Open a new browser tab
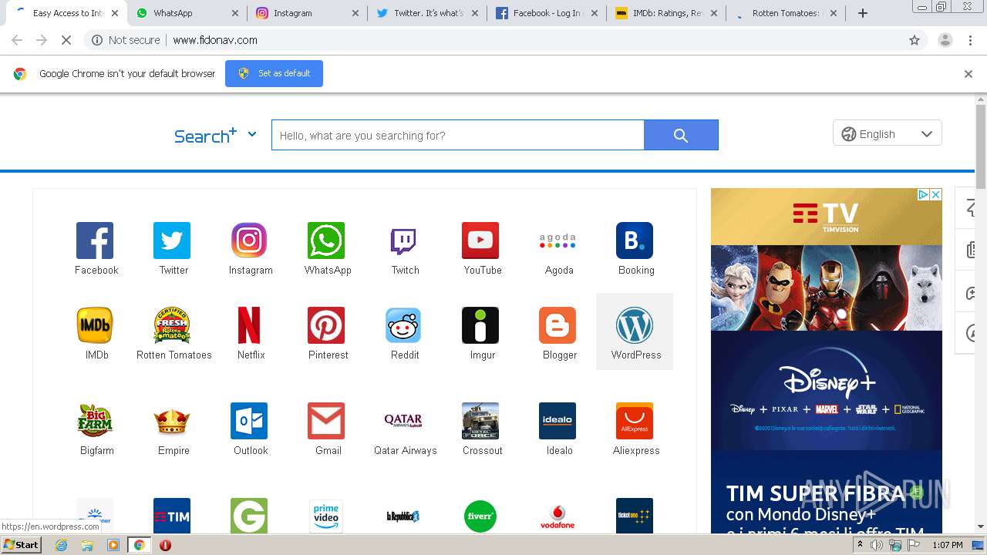 click(x=863, y=13)
